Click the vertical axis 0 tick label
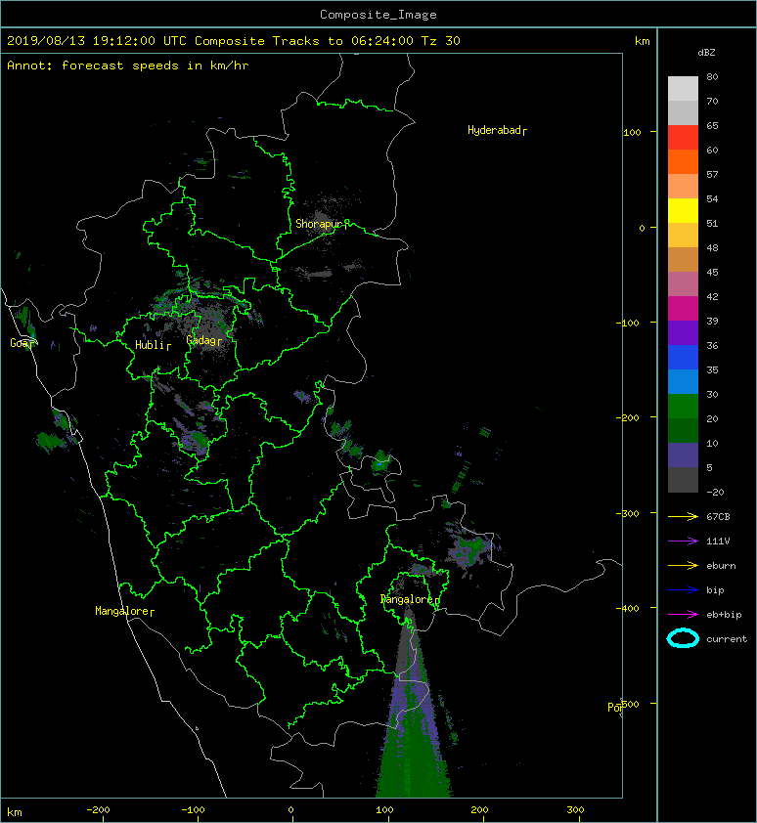The height and width of the screenshot is (823, 757). click(642, 228)
